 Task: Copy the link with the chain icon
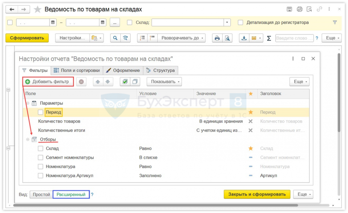pos(319,9)
